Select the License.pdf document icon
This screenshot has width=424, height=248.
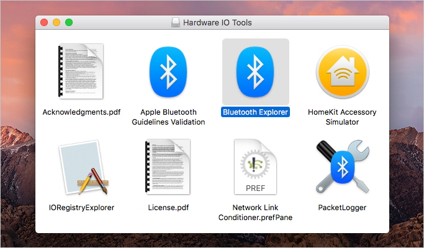click(x=168, y=167)
